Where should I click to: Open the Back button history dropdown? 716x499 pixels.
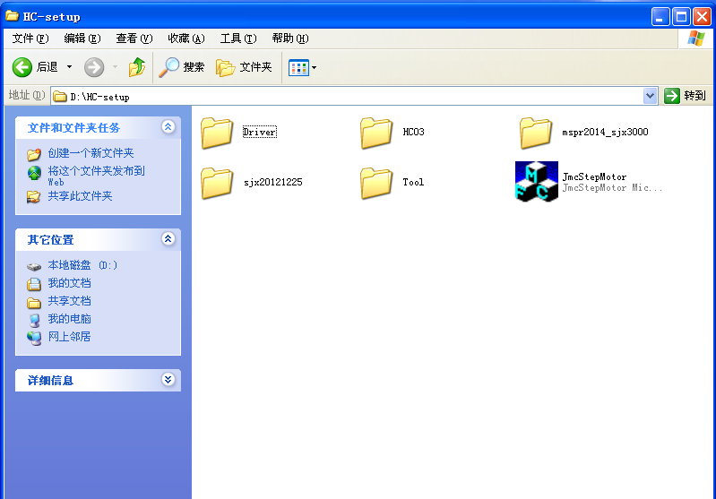click(69, 67)
